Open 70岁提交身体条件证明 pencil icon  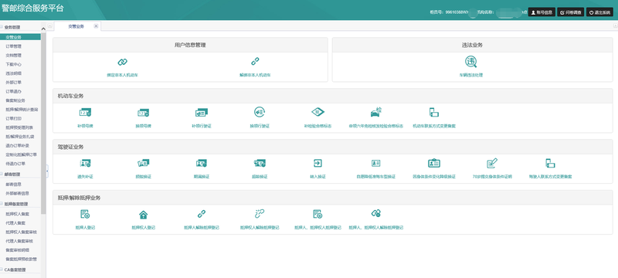click(x=492, y=163)
